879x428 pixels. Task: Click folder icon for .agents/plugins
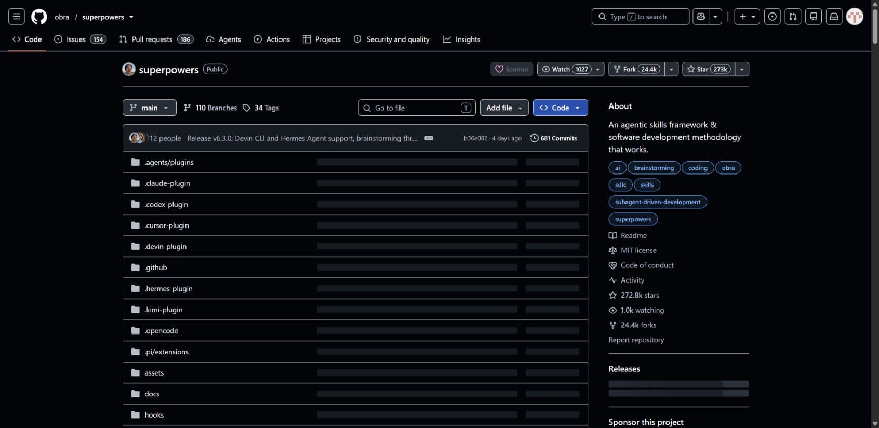coord(136,162)
